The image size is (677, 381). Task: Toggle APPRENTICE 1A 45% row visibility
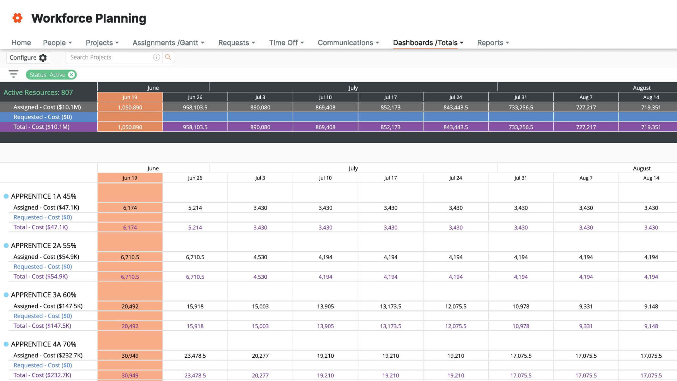tap(6, 196)
